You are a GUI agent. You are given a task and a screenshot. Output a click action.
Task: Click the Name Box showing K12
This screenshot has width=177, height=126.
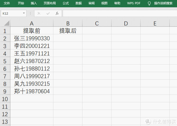tap(14, 13)
